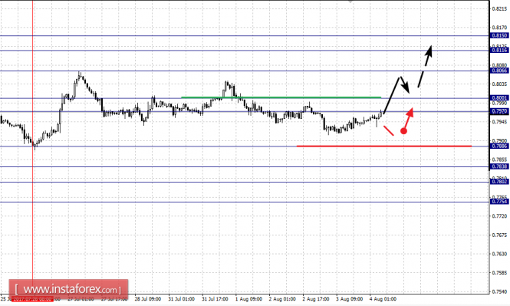Select the black dashed upward arrow

coord(425,66)
